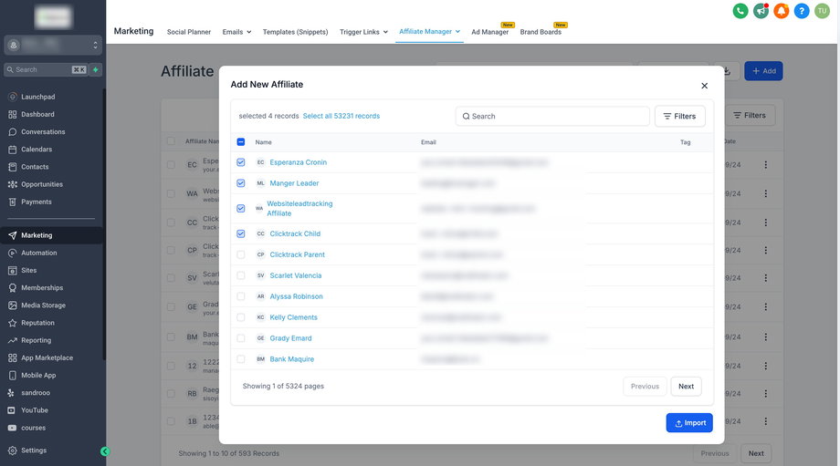The height and width of the screenshot is (466, 840).
Task: Uncheck Esperanza Cronin checkbox
Action: point(240,162)
